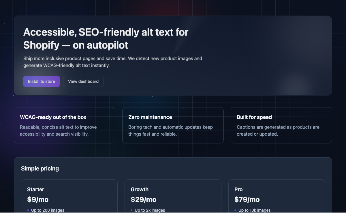Click the main alt text headline

(x=106, y=39)
